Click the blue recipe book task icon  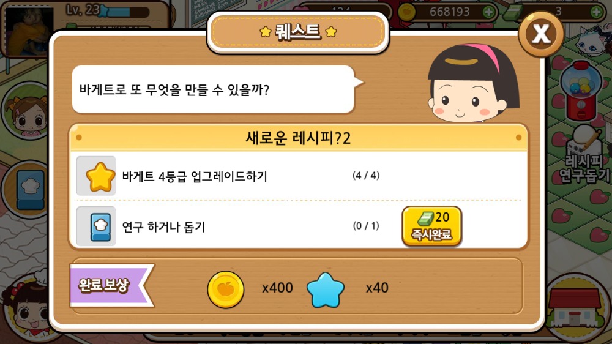click(x=97, y=226)
